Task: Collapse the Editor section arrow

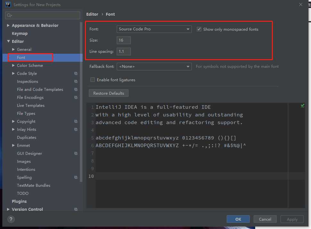Action: (x=8, y=41)
